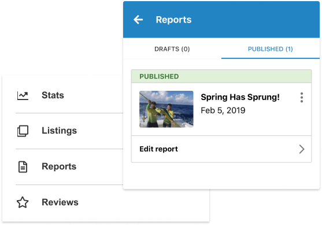Open Stats in the side menu
The width and height of the screenshot is (322, 225).
pyautogui.click(x=53, y=95)
